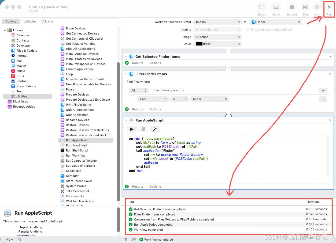Collapse the Run AppleScript action
The width and height of the screenshot is (336, 243).
126,120
